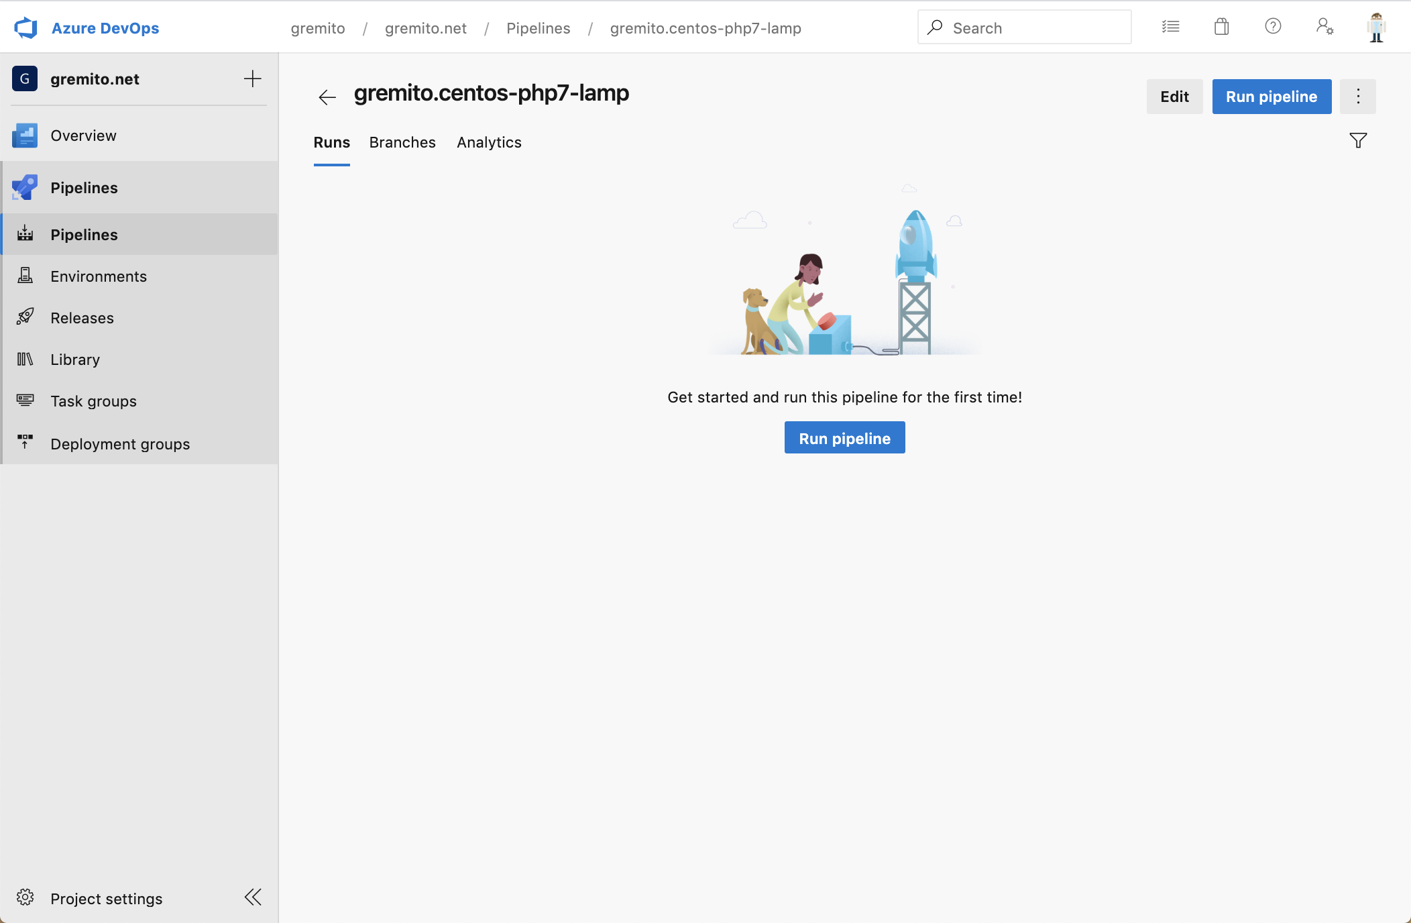Image resolution: width=1411 pixels, height=923 pixels.
Task: Switch to the Branches tab
Action: coord(402,142)
